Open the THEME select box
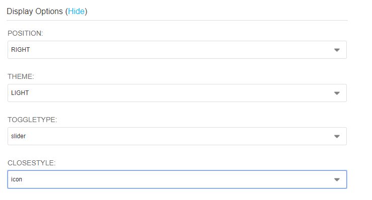Screen dimensions: 372x200 coord(177,93)
